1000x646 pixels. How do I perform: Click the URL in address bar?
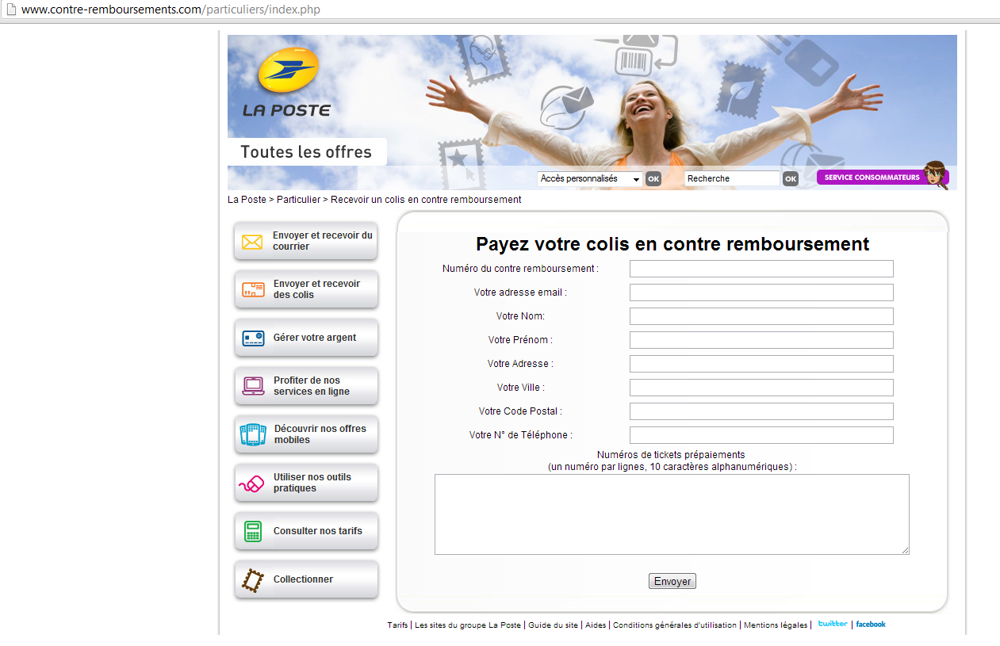point(171,10)
